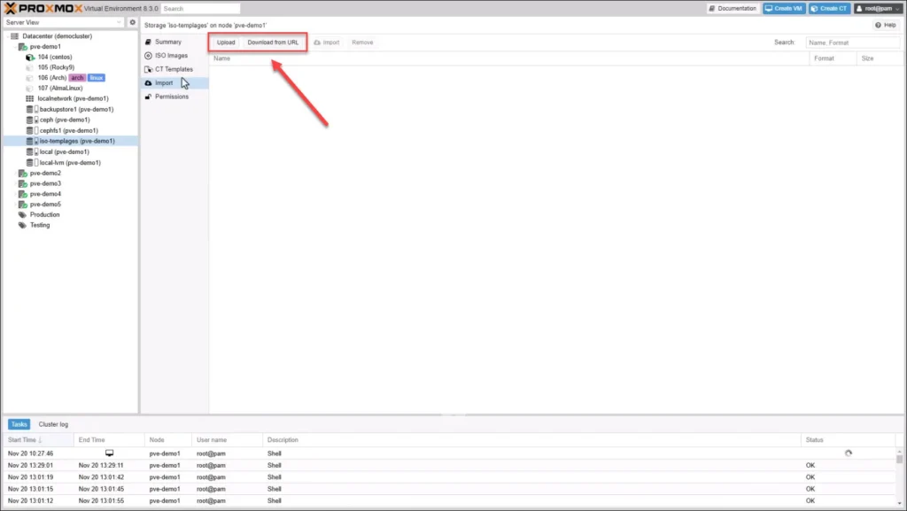Open the ISO Images section
Image resolution: width=907 pixels, height=511 pixels.
coord(169,55)
